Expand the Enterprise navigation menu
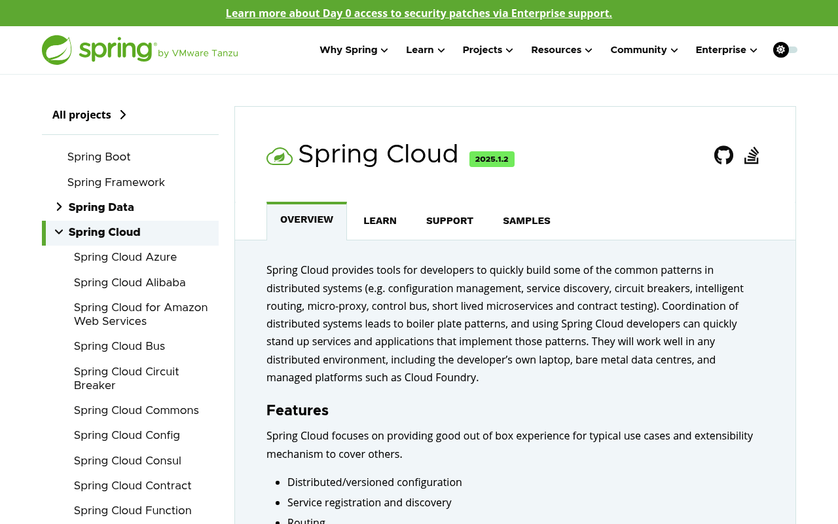The image size is (838, 524). pos(726,50)
